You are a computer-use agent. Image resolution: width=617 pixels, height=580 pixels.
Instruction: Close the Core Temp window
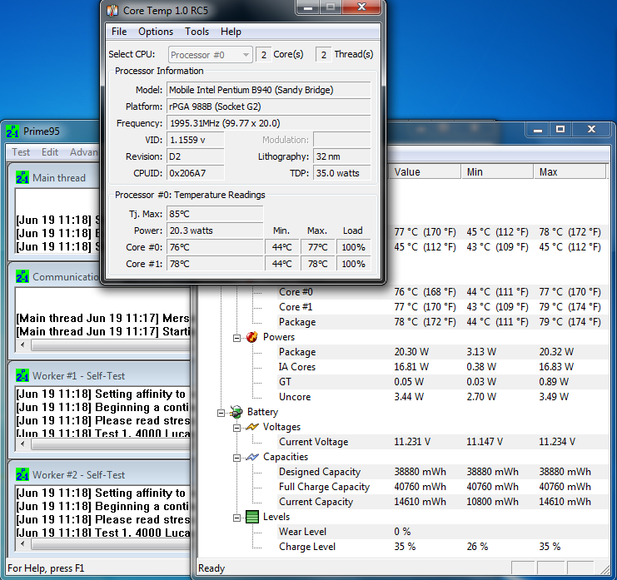361,7
